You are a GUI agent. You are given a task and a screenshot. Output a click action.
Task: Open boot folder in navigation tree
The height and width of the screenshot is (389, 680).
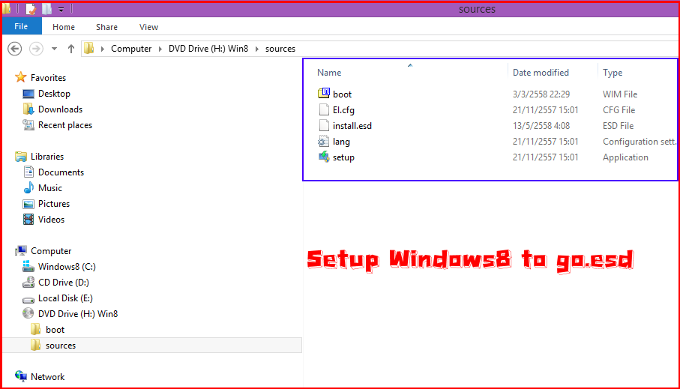55,330
